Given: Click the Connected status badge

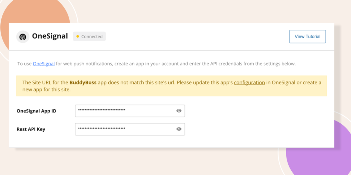Looking at the screenshot, I should coord(90,37).
